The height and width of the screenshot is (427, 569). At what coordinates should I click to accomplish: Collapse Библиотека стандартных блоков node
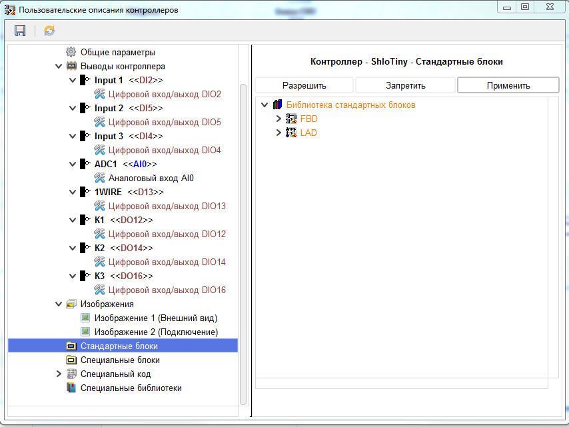tap(265, 105)
